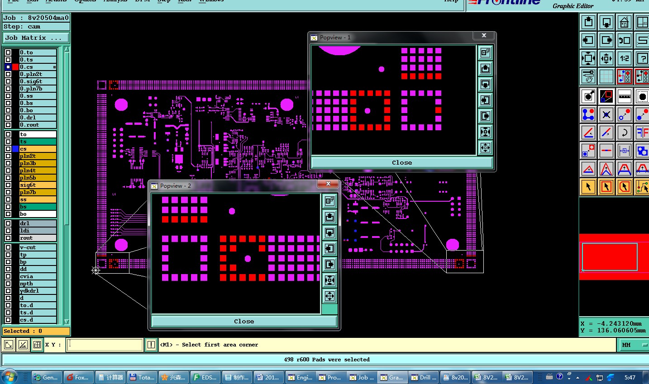Check the box next to drl layer

tap(8, 223)
